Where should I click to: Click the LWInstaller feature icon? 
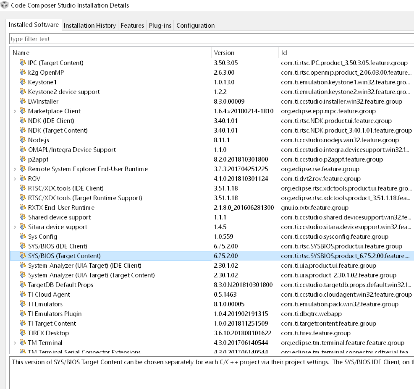point(23,101)
